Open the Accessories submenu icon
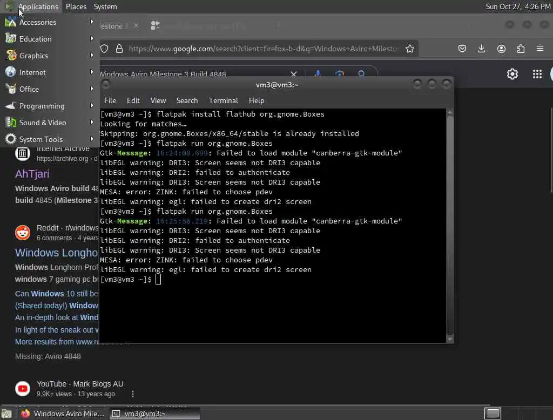This screenshot has height=420, width=553. (11, 22)
